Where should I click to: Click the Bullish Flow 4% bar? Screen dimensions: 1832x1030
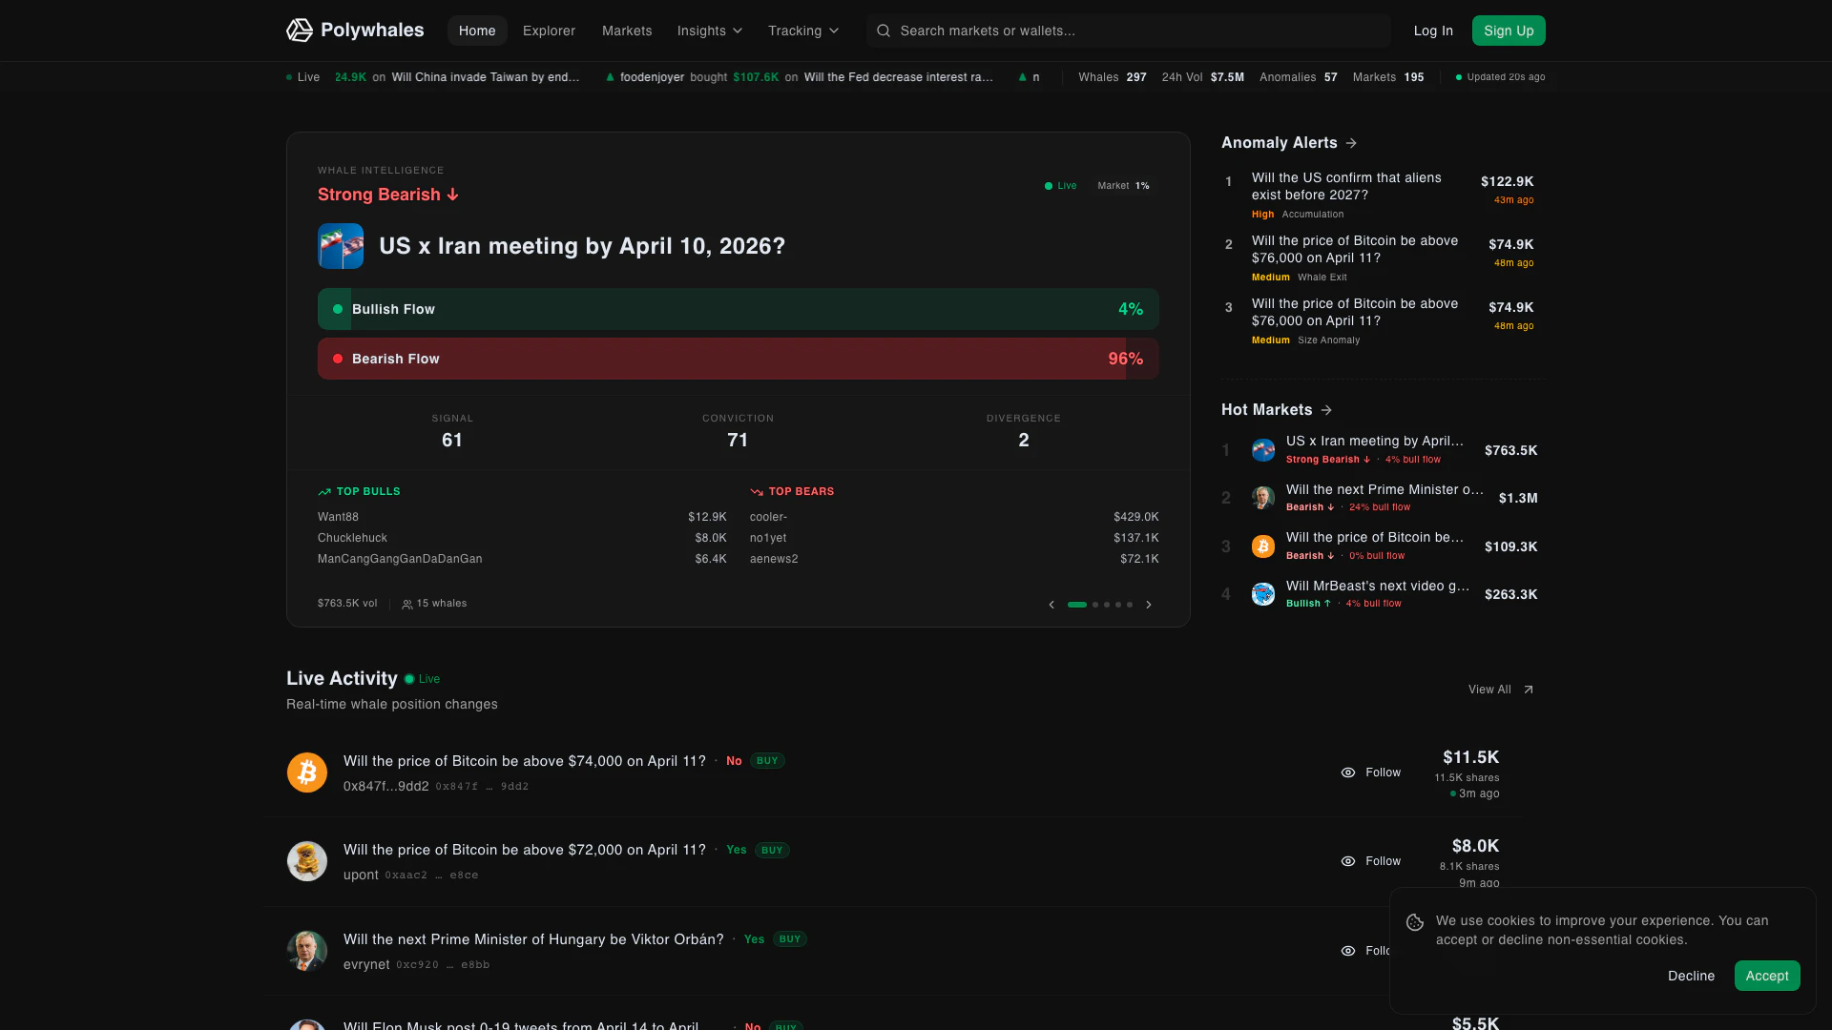tap(738, 309)
